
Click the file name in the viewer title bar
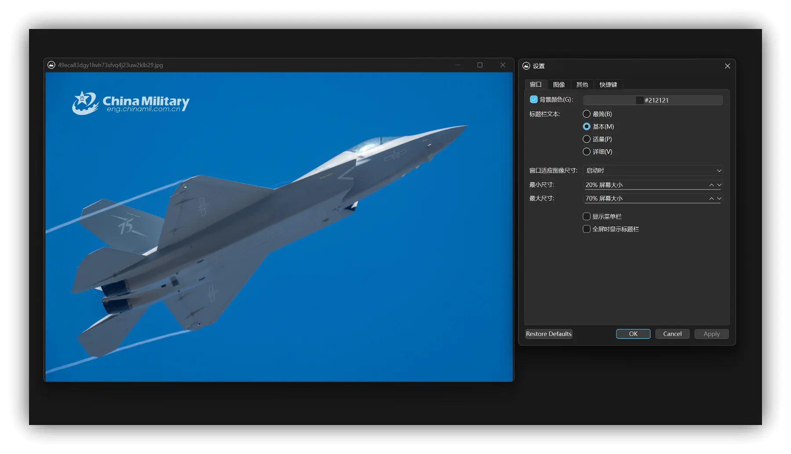(x=110, y=65)
